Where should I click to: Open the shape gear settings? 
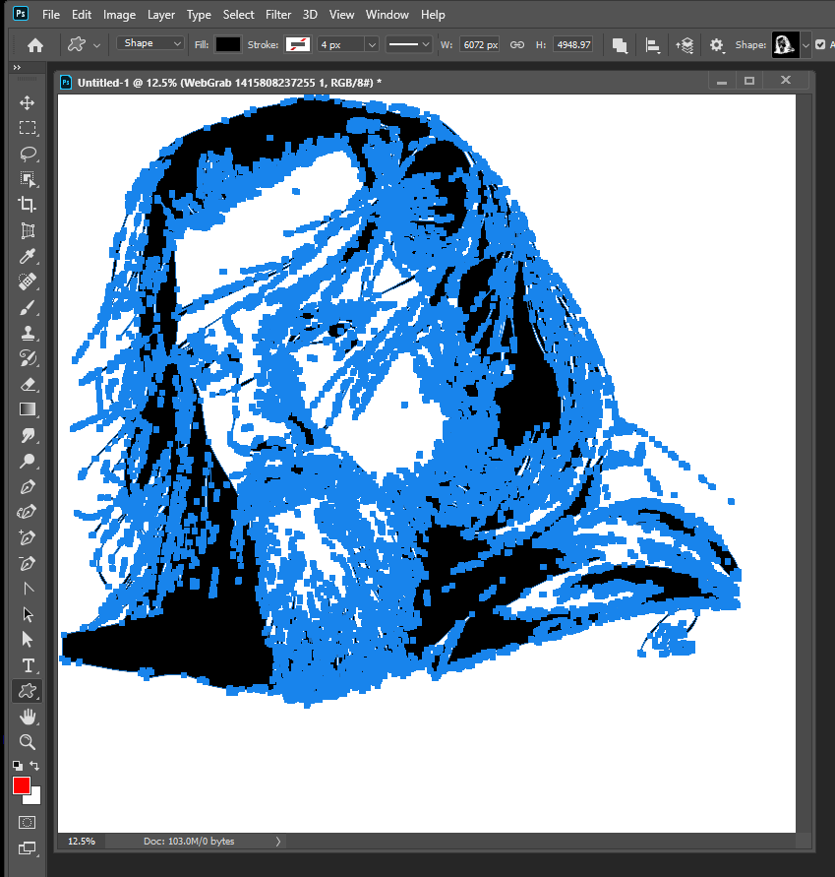(x=717, y=45)
